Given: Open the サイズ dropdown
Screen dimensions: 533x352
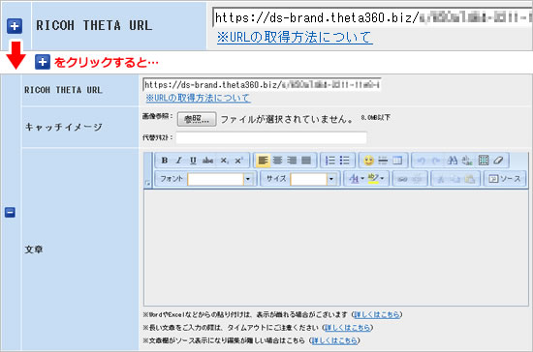Looking at the screenshot, I should [331, 179].
